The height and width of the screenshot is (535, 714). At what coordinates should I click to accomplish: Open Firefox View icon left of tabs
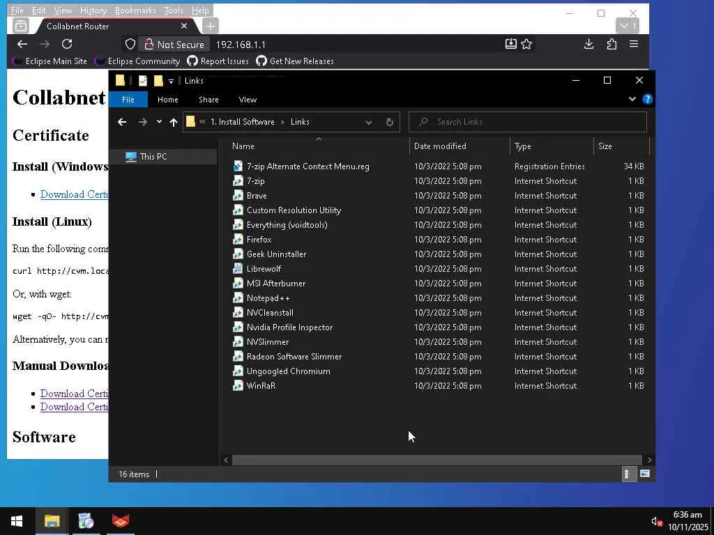click(x=20, y=26)
